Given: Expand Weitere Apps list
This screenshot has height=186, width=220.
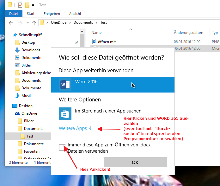Looking at the screenshot, I should (x=76, y=128).
